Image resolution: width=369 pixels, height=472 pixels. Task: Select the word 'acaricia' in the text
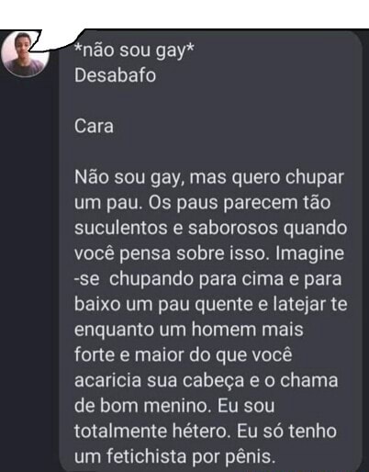pos(107,380)
